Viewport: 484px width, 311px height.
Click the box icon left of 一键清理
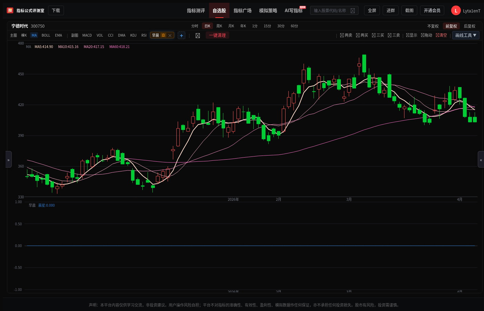(x=198, y=36)
